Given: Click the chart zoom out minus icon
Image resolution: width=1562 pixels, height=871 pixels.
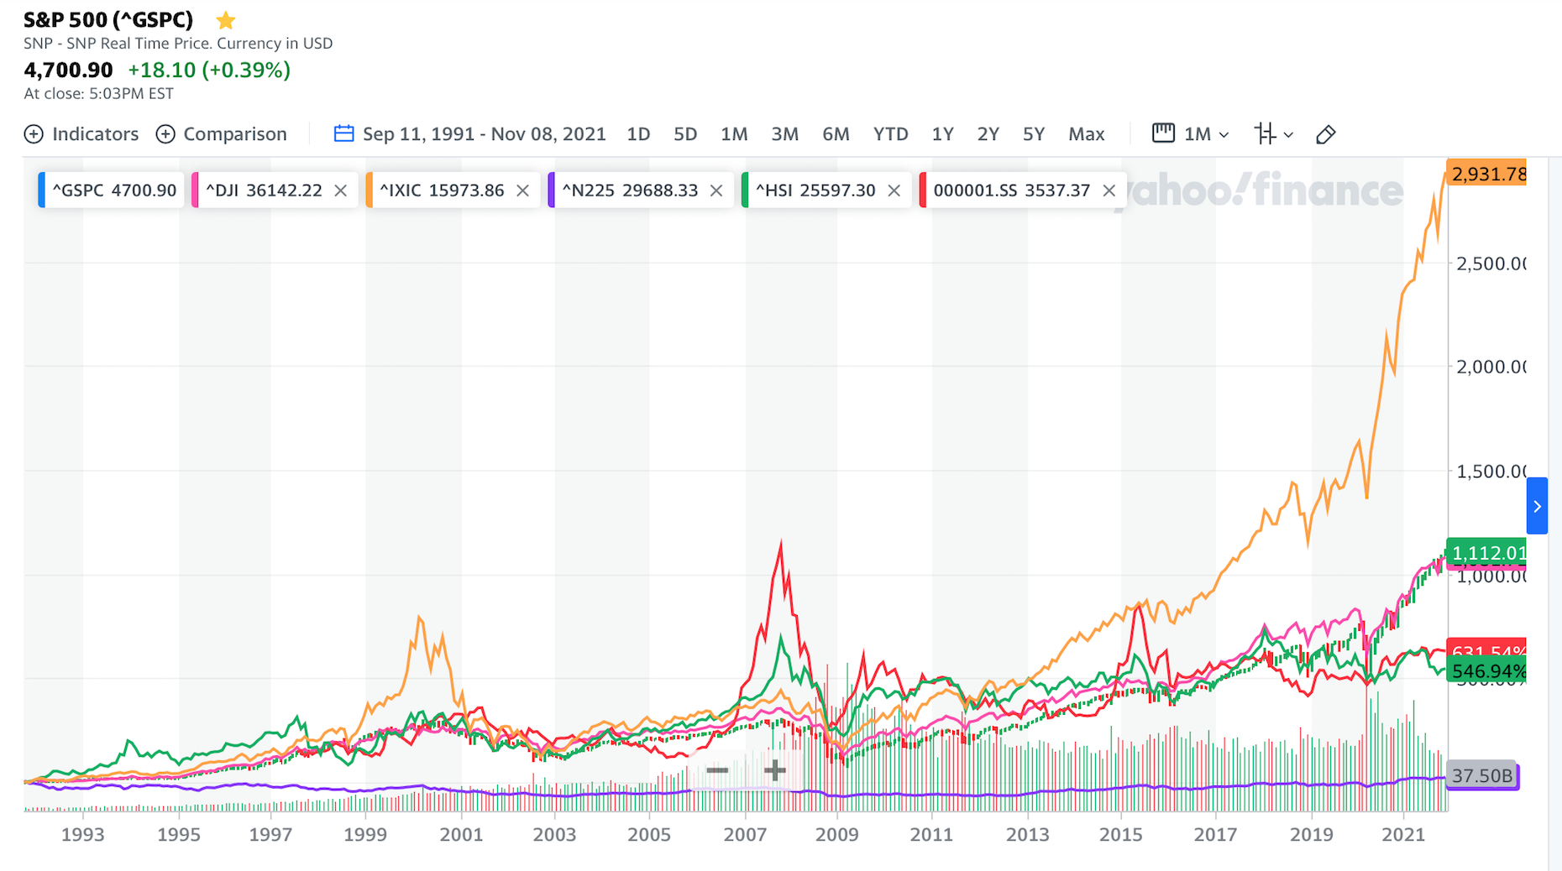Looking at the screenshot, I should [717, 770].
